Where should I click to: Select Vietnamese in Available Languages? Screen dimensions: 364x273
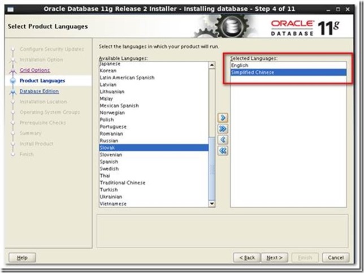point(154,203)
